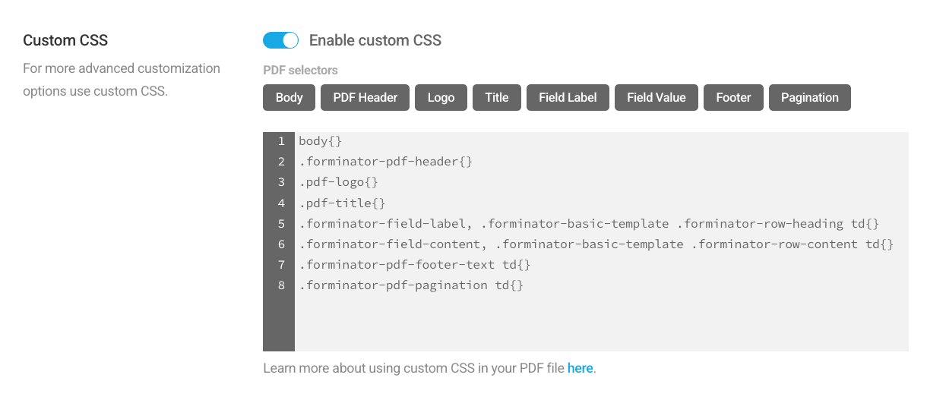Click the 'body{}' code line
The height and width of the screenshot is (403, 927).
tap(321, 141)
